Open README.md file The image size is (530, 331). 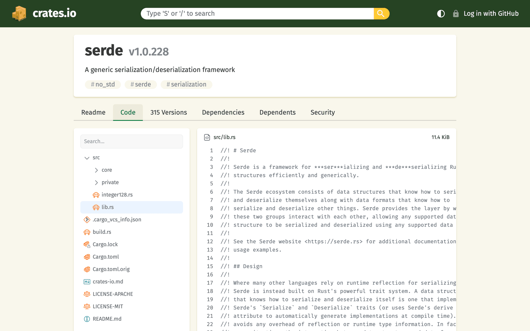[107, 319]
